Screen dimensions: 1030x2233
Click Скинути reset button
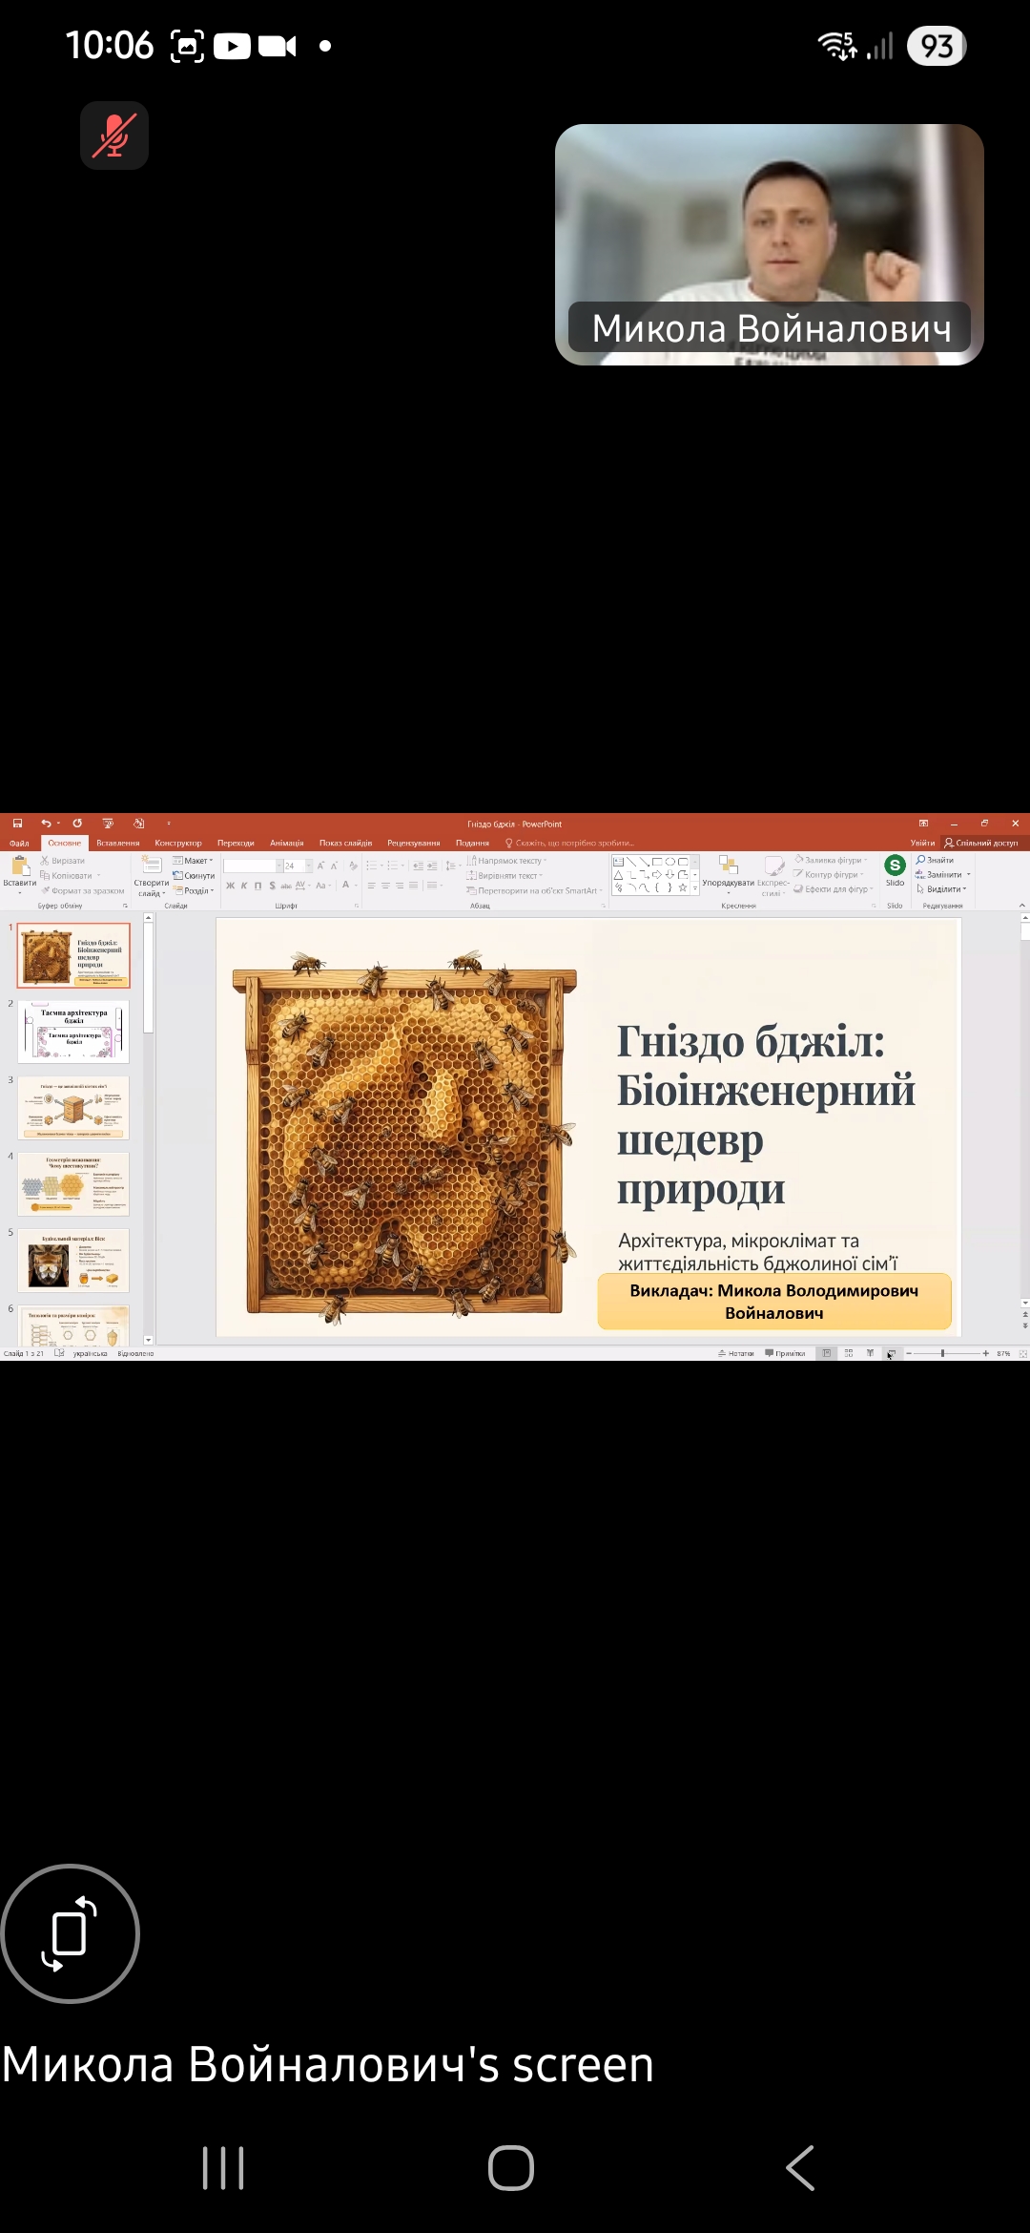(x=194, y=875)
